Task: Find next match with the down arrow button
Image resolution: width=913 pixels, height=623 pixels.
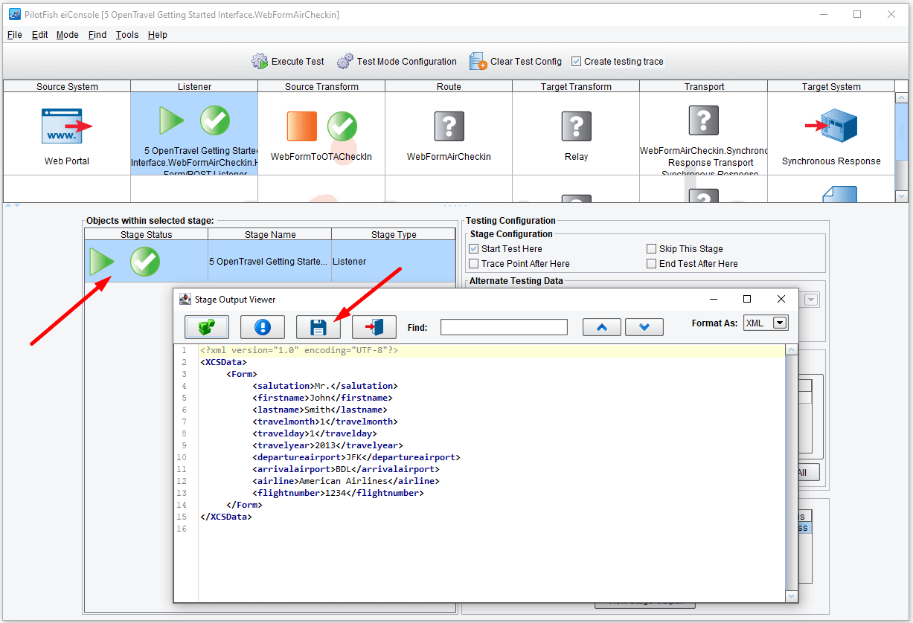Action: point(644,326)
